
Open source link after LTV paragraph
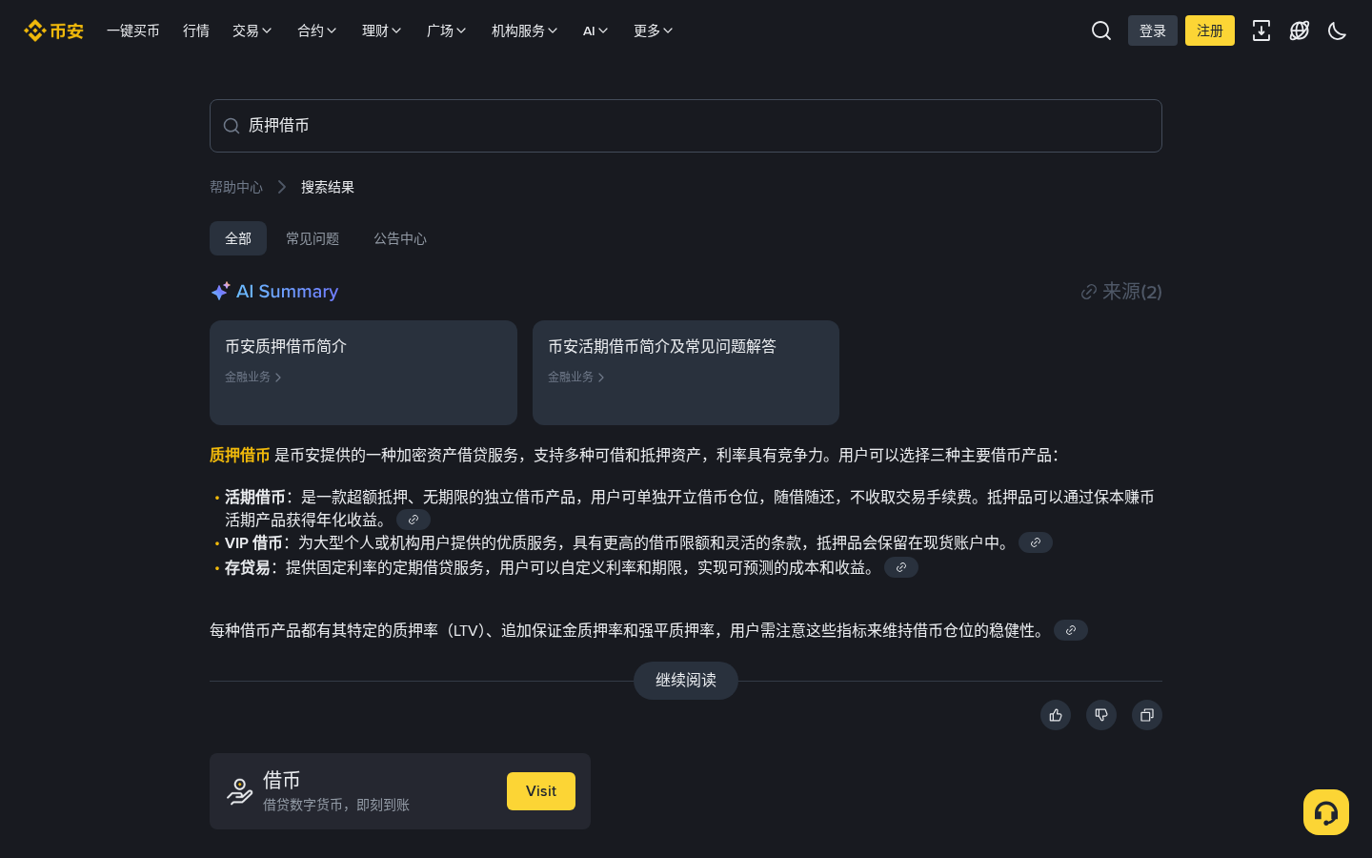[1071, 630]
